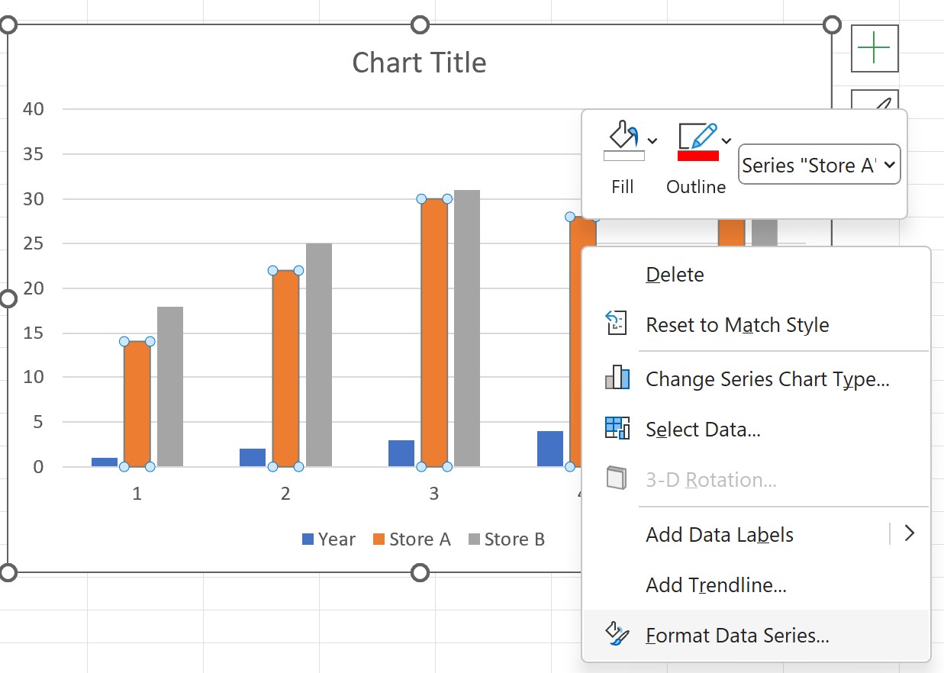Click the Format Data Series paint icon
944x673 pixels.
tap(617, 635)
